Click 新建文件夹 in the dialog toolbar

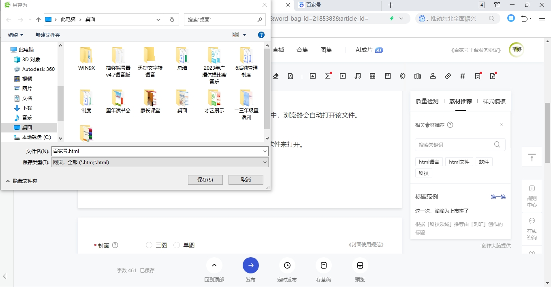point(48,35)
